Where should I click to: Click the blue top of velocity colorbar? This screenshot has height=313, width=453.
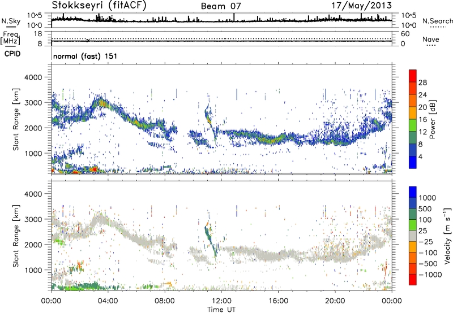pos(413,192)
